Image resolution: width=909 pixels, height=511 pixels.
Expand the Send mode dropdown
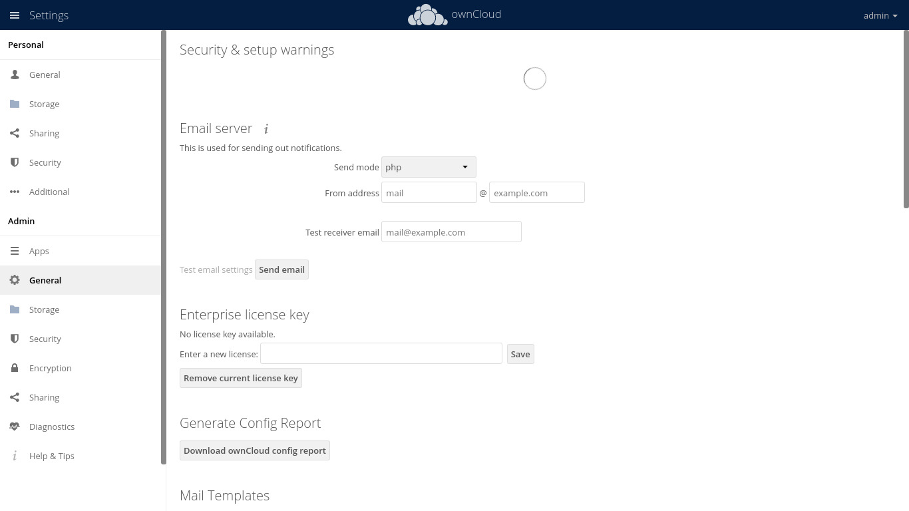click(429, 167)
